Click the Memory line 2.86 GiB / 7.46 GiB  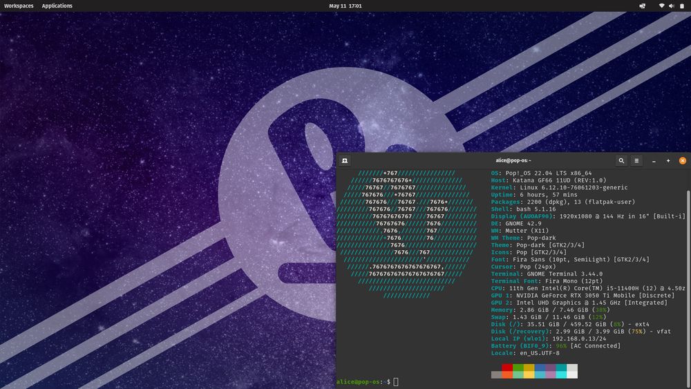(x=551, y=310)
